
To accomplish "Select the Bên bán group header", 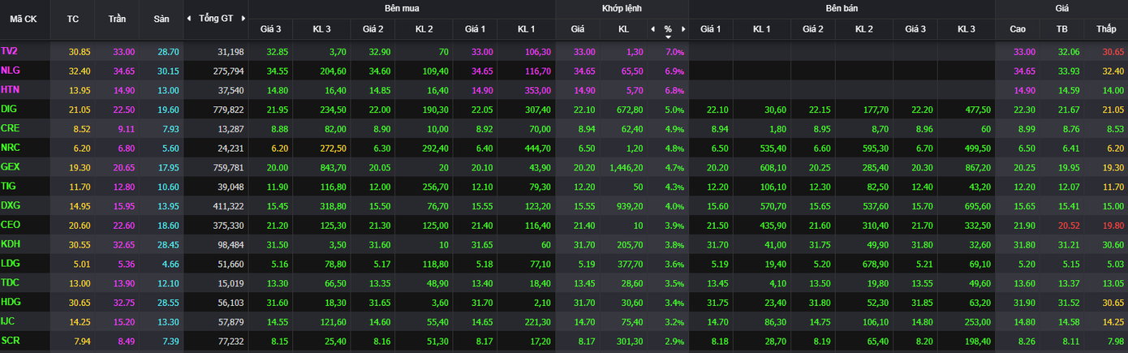I will 842,8.
